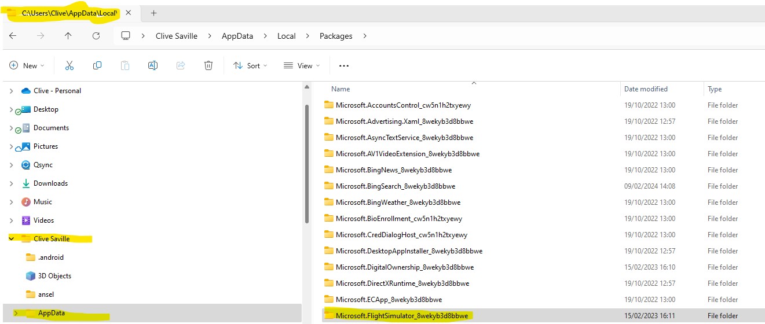Click the Refresh button
Viewport: 765px width, 324px height.
pyautogui.click(x=96, y=36)
